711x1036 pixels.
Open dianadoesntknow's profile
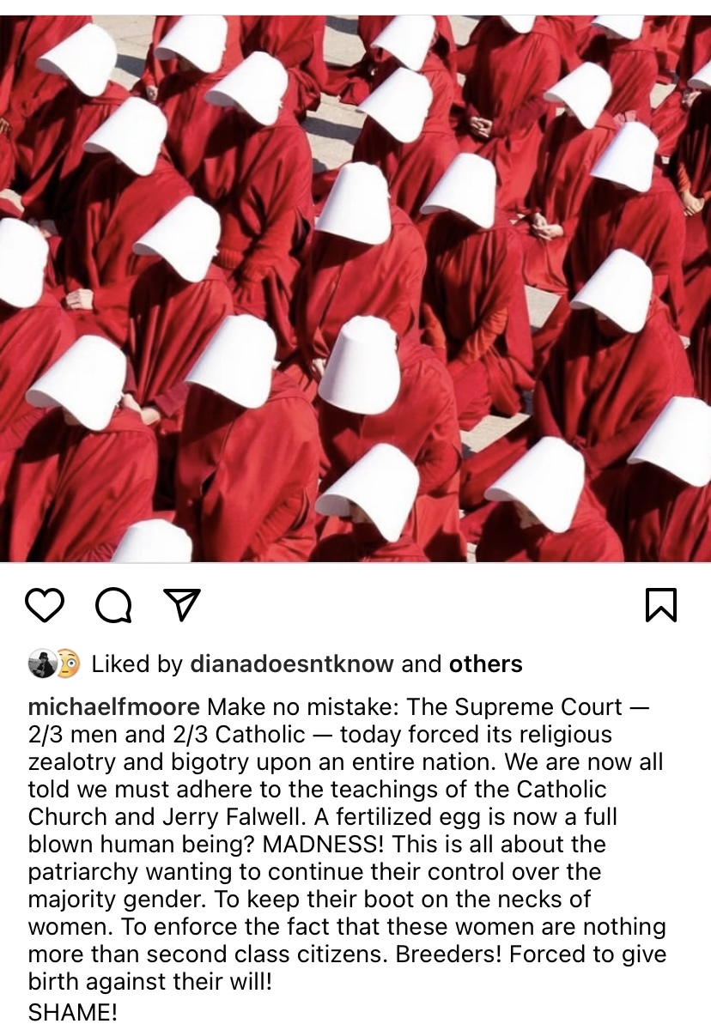coord(292,663)
